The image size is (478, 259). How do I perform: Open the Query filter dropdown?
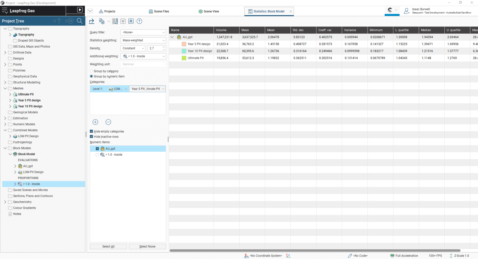(x=143, y=32)
